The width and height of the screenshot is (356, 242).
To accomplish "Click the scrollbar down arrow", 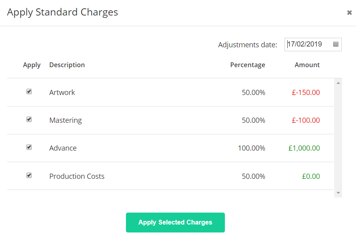I will [x=338, y=194].
